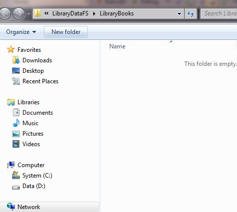Click the Desktop monitor icon
The height and width of the screenshot is (212, 237).
16,70
